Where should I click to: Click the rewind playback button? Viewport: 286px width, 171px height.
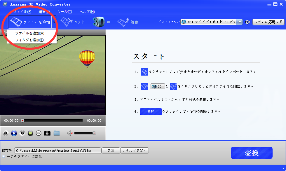pos(6,133)
